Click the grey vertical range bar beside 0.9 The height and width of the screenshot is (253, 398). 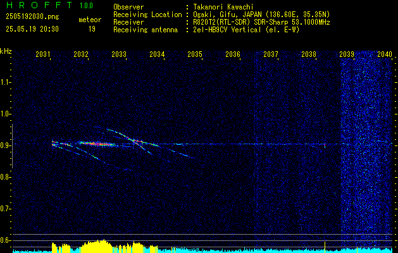(x=12, y=146)
